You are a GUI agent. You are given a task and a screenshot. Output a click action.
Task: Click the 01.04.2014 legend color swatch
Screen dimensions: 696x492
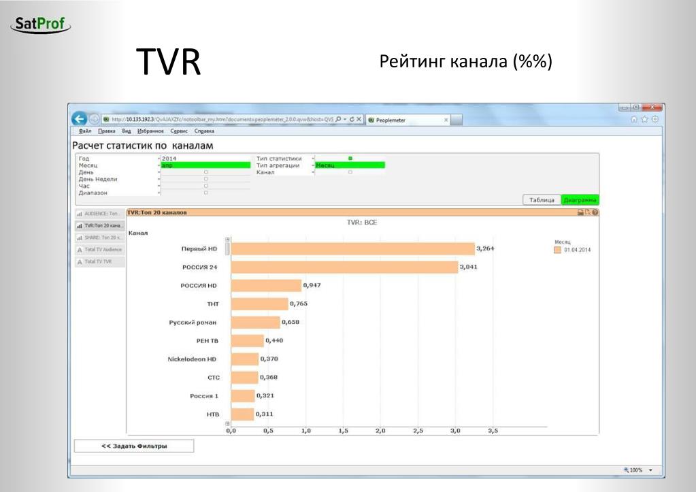[x=557, y=250]
